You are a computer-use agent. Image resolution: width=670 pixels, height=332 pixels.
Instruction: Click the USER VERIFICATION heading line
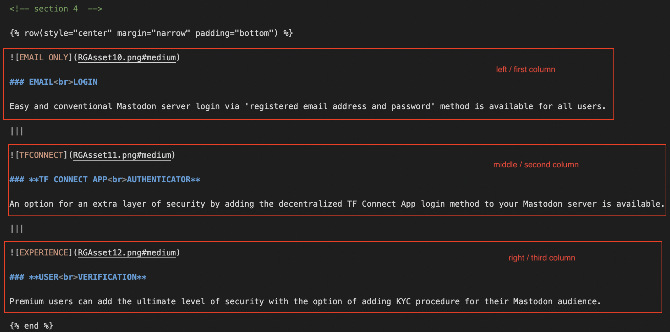[78, 277]
